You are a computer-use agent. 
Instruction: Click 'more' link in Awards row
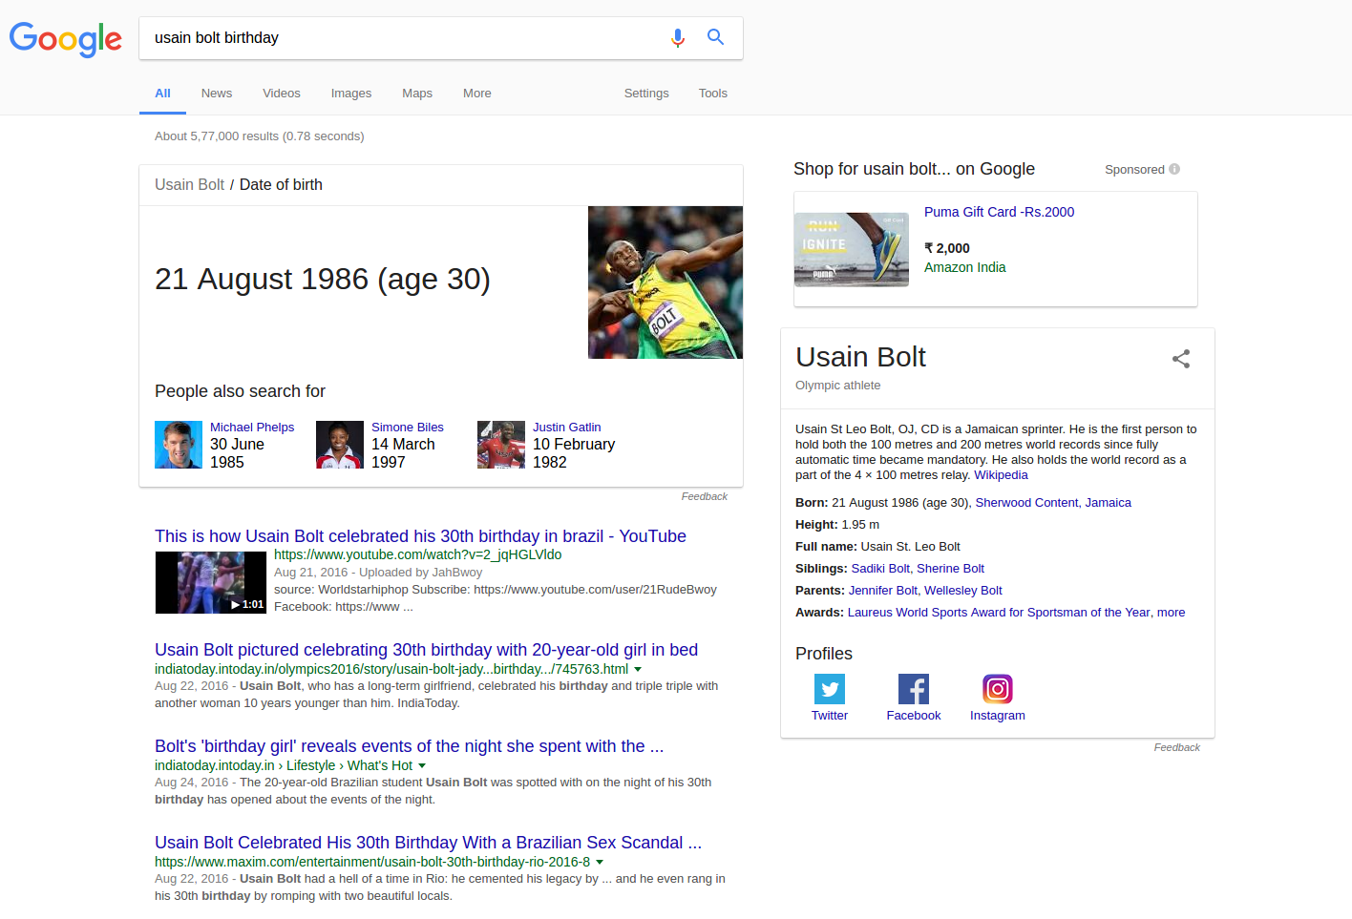pos(1171,613)
